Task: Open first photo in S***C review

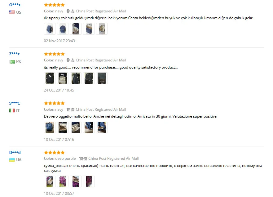Action: coord(50,128)
